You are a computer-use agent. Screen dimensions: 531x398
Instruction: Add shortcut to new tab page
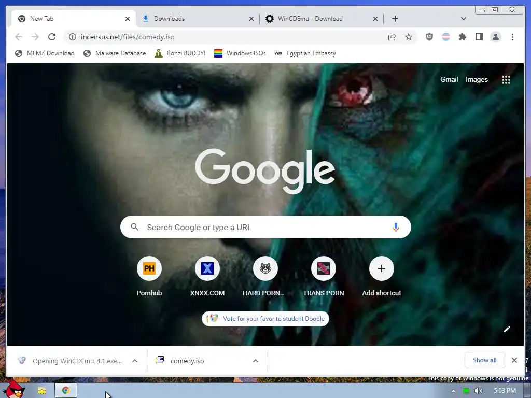[x=381, y=276]
